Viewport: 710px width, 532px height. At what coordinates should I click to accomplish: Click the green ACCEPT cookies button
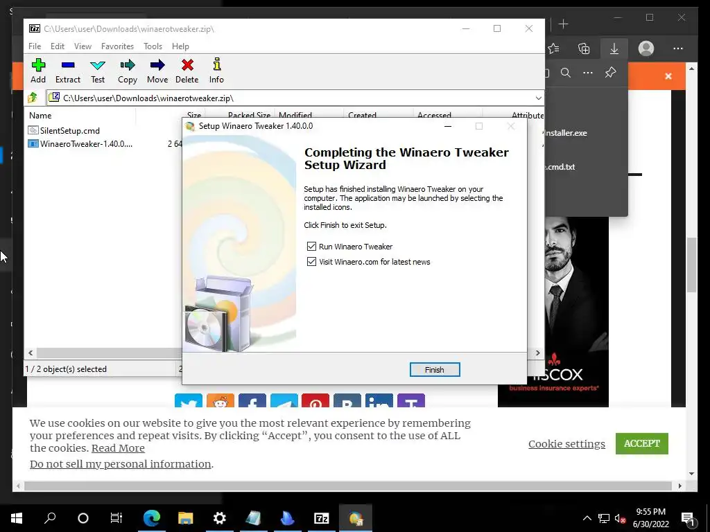tap(641, 443)
